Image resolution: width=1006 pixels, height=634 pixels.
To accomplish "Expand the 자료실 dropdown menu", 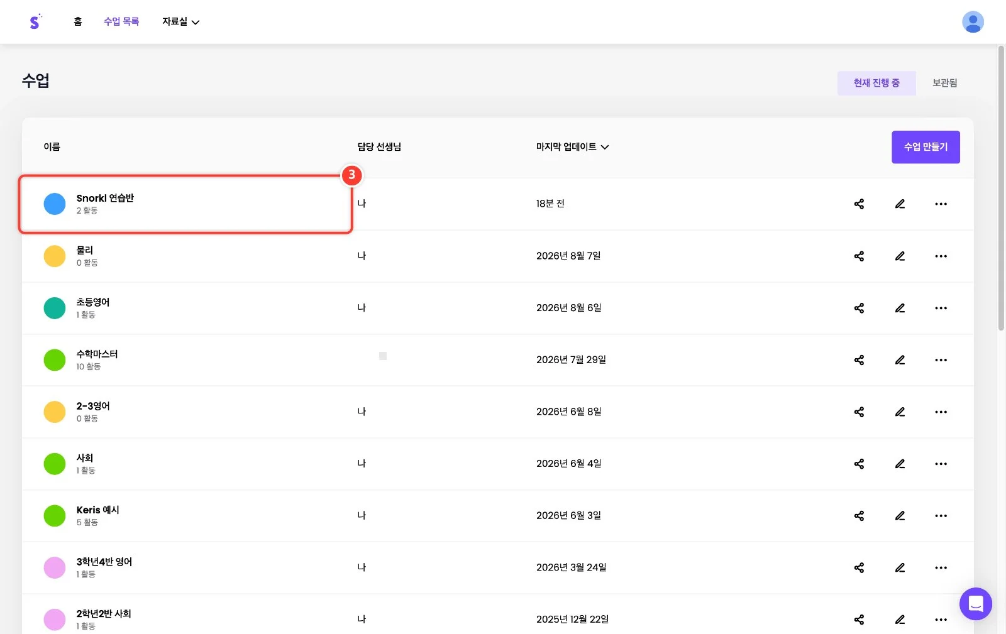I will coord(180,21).
